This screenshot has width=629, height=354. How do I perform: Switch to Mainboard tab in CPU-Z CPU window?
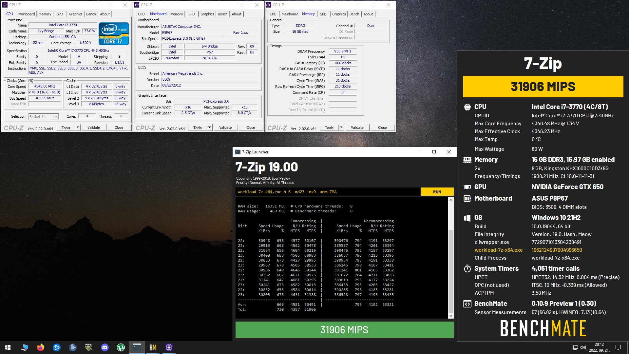[x=27, y=14]
